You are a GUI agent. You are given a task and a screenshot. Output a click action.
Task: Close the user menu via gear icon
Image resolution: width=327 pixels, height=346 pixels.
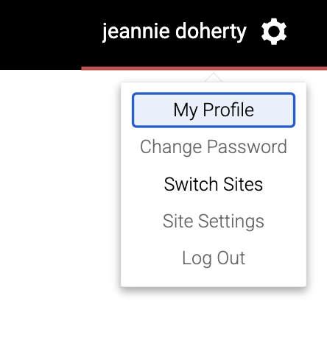click(274, 32)
